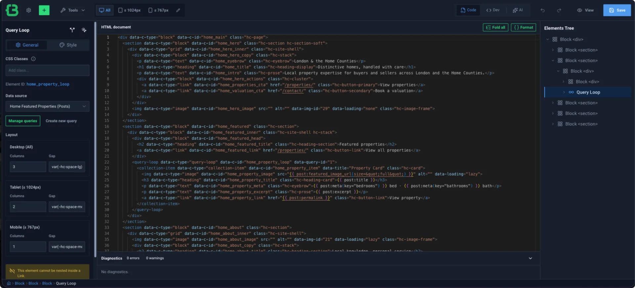
Task: Expand the Block <div> directly above Query Loop
Action: [x=563, y=82]
